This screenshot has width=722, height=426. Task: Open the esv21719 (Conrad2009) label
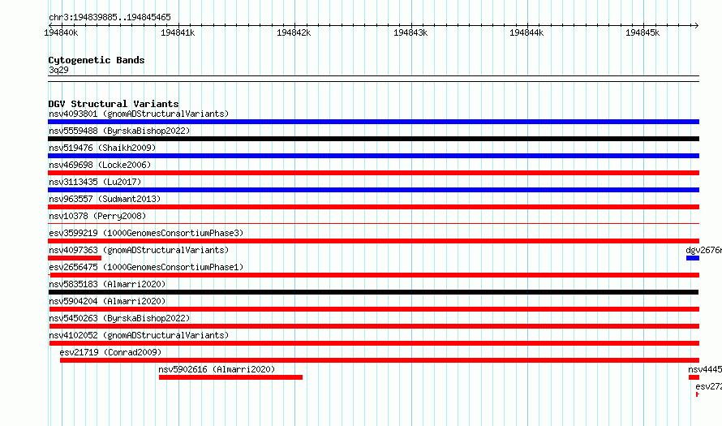[110, 352]
